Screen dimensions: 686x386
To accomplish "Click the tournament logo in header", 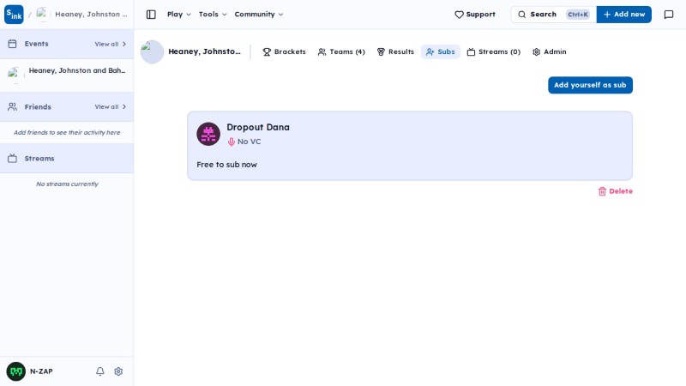I will [x=152, y=51].
